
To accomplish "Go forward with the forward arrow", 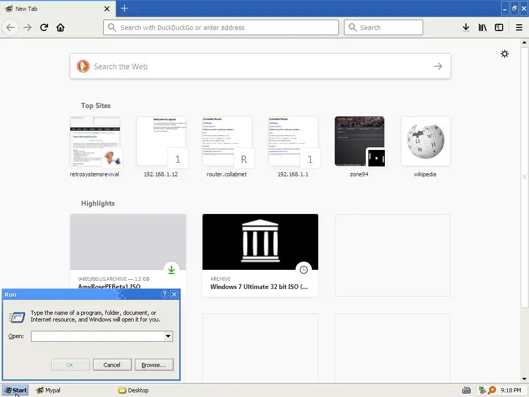I will (x=27, y=27).
